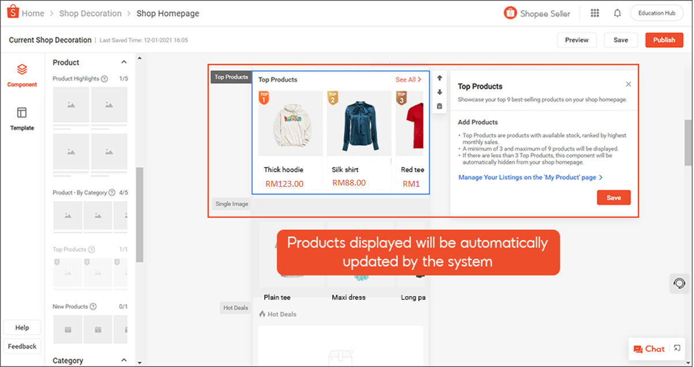The image size is (694, 367).
Task: Click the Shopee logo in breadcrumb
Action: click(12, 12)
